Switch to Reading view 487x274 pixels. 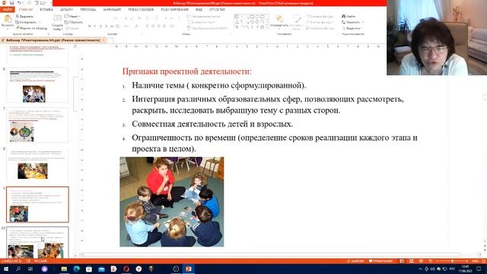421,261
